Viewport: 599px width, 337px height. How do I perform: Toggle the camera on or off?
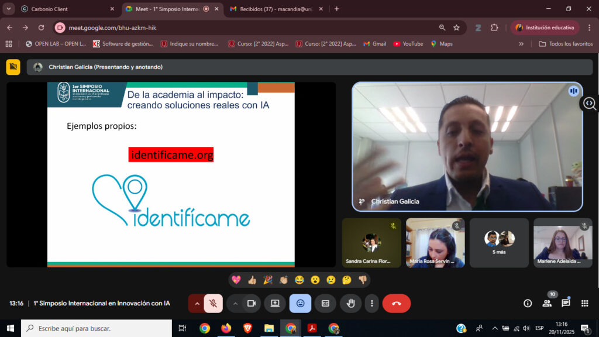[252, 304]
